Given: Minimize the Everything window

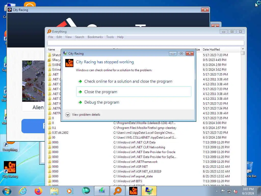Looking at the screenshot, I should 224,31.
